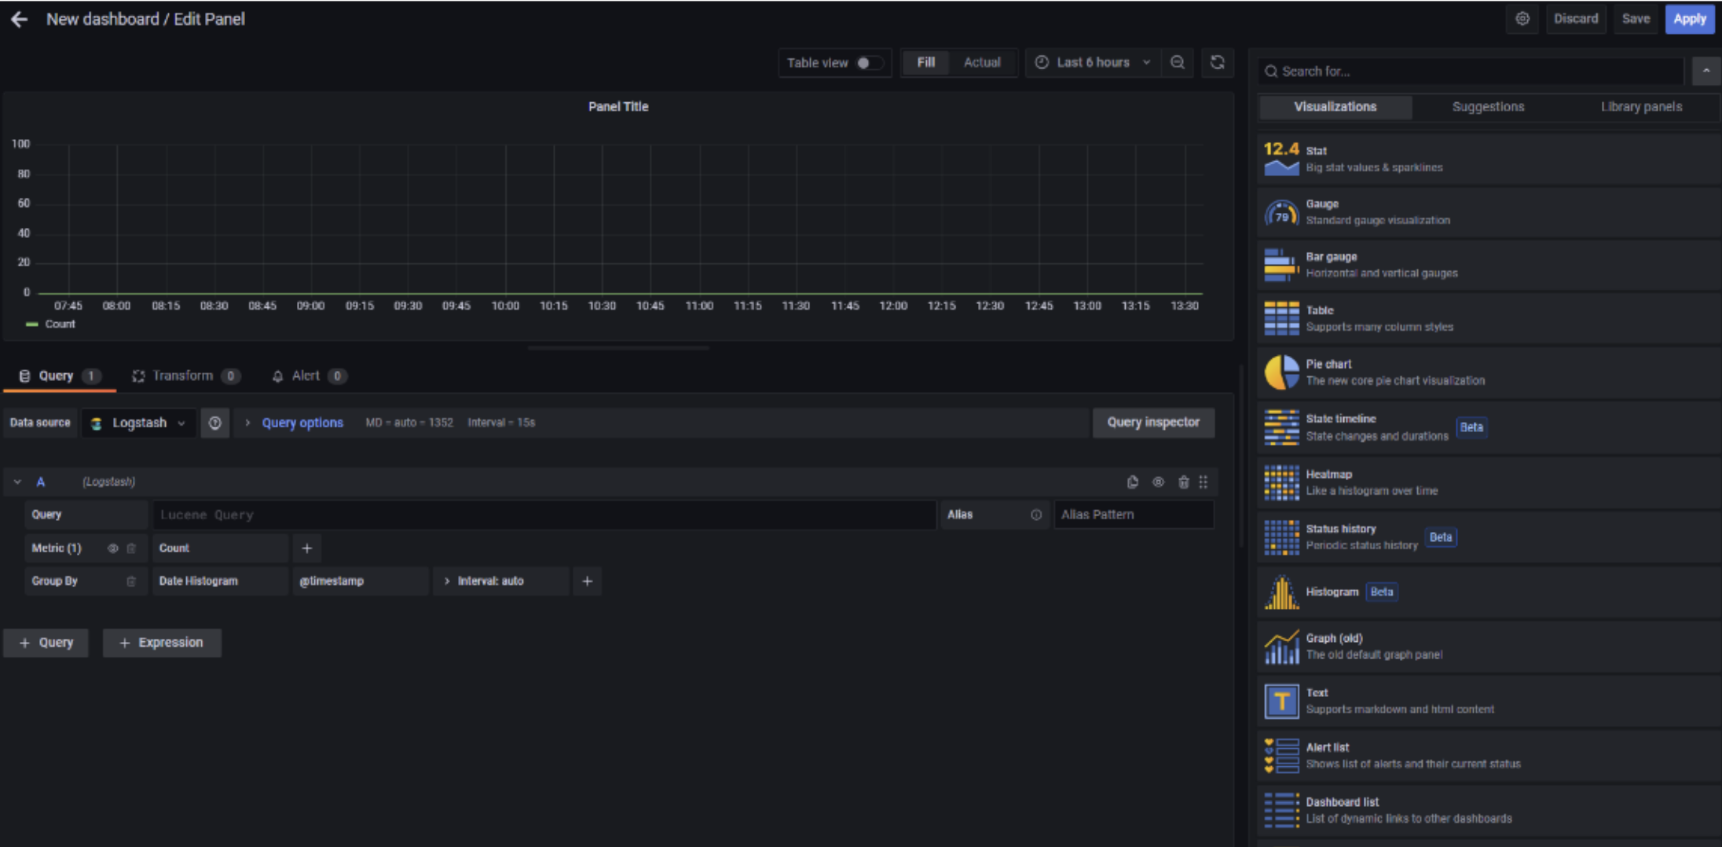Open the Query inspector
Screen dimensions: 1722x847
(x=1153, y=423)
